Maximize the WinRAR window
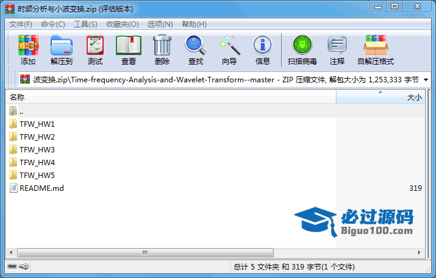The height and width of the screenshot is (278, 436). point(395,7)
